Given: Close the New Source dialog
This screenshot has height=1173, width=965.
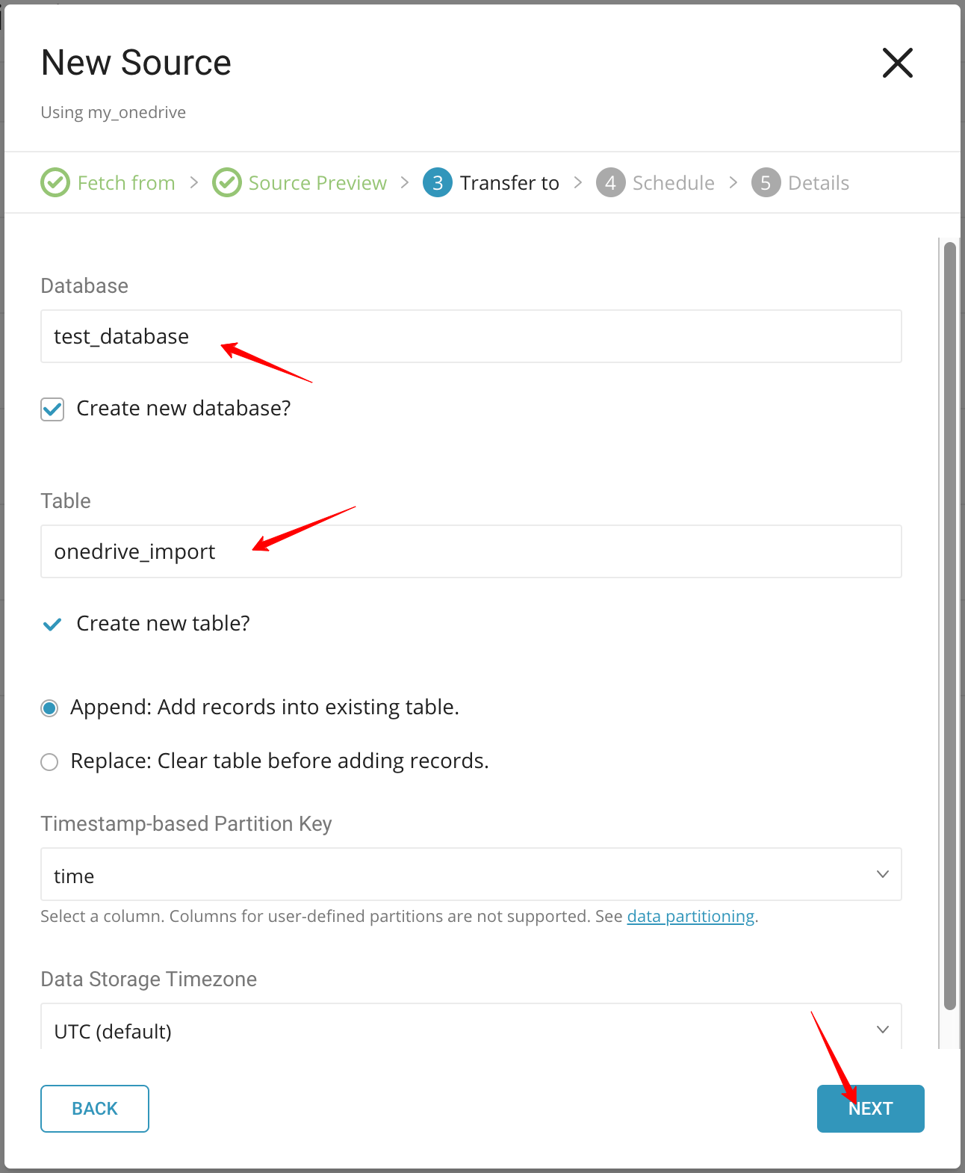Looking at the screenshot, I should pyautogui.click(x=897, y=63).
